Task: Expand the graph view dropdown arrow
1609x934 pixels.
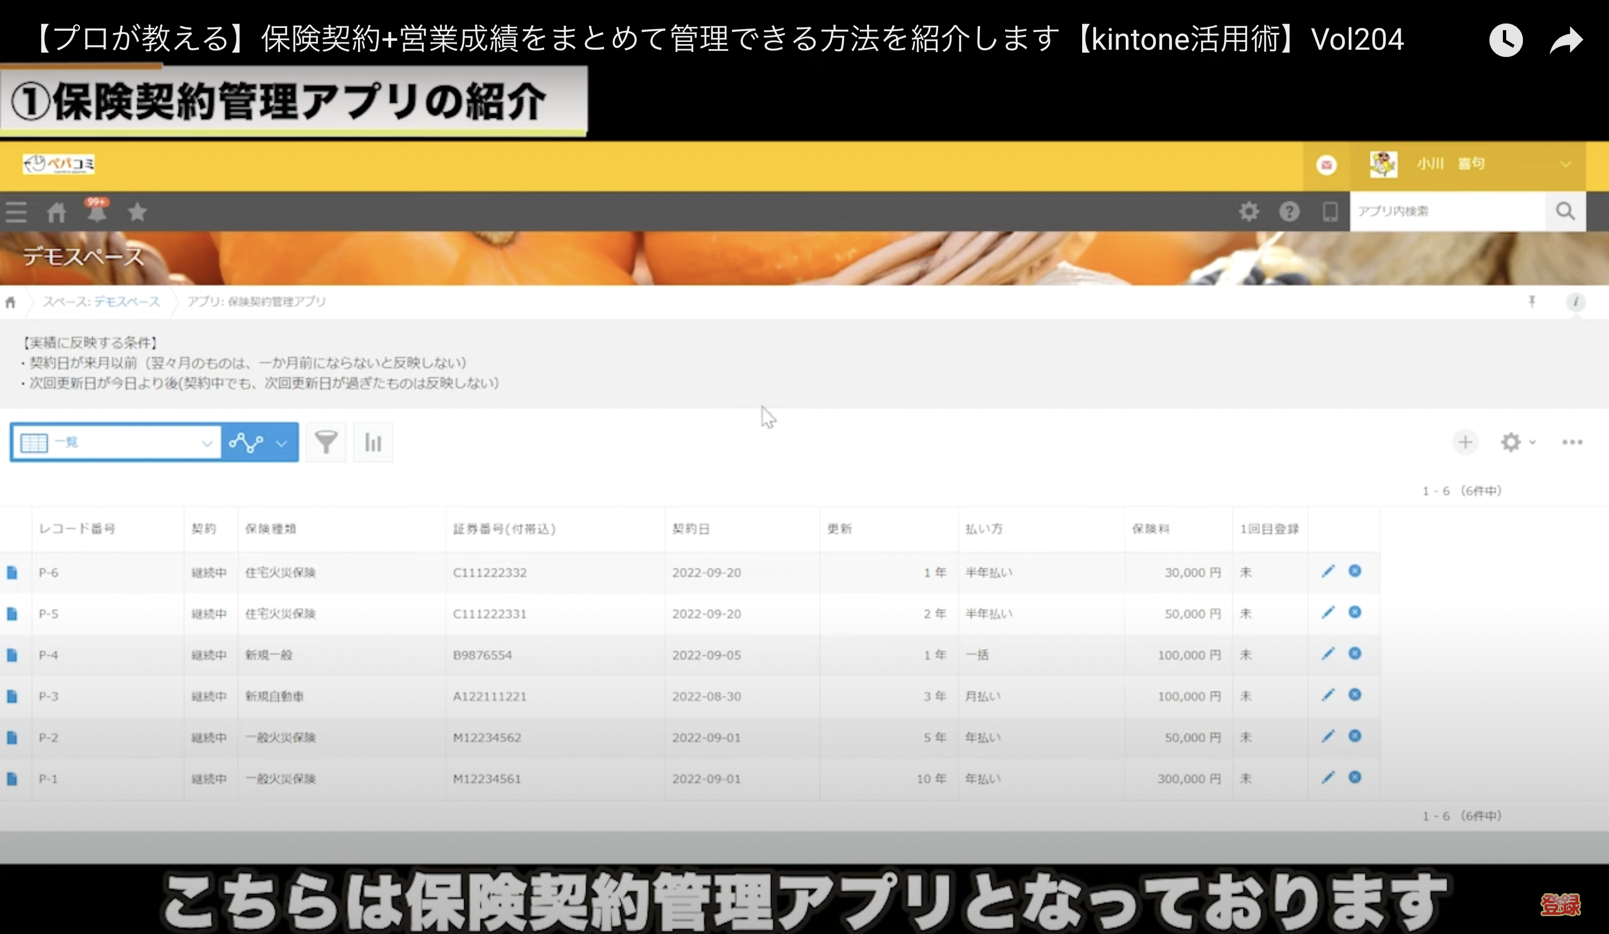Action: point(281,442)
